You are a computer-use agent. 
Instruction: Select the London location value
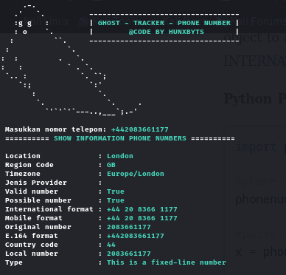coord(120,156)
